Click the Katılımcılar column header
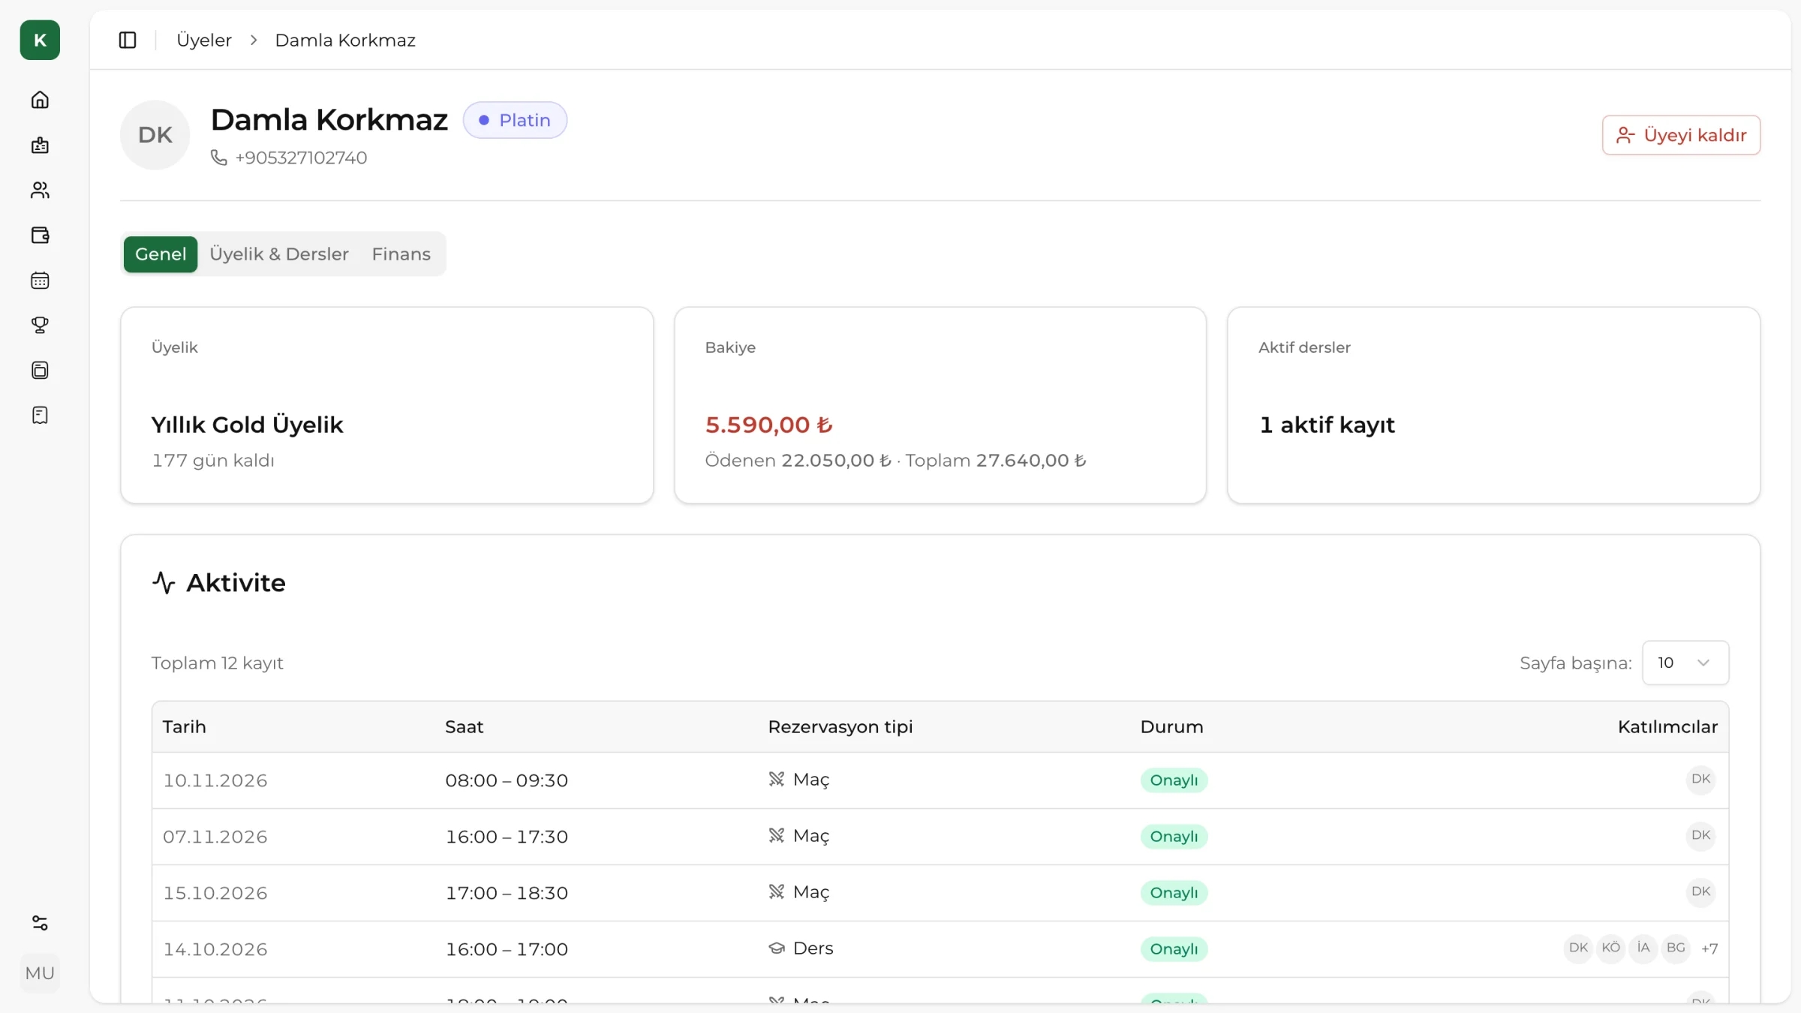The image size is (1801, 1013). (1667, 726)
